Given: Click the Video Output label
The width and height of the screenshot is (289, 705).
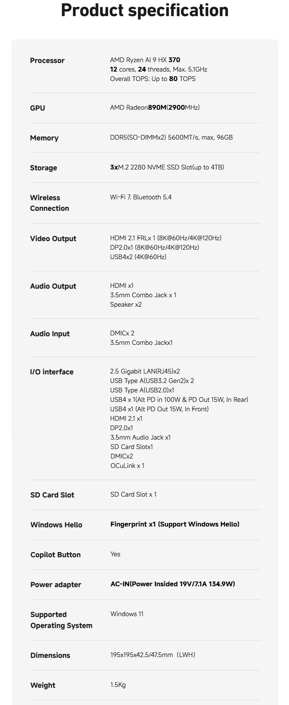Looking at the screenshot, I should pos(53,239).
